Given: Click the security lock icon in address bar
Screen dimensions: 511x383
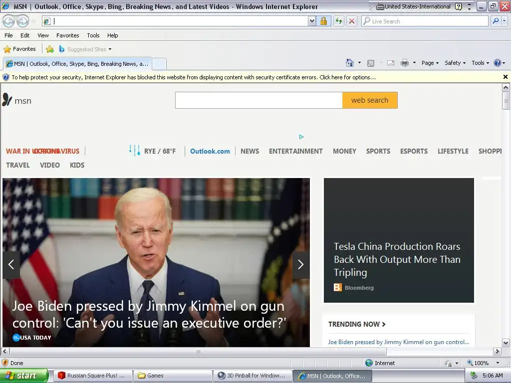Looking at the screenshot, I should click(x=323, y=21).
